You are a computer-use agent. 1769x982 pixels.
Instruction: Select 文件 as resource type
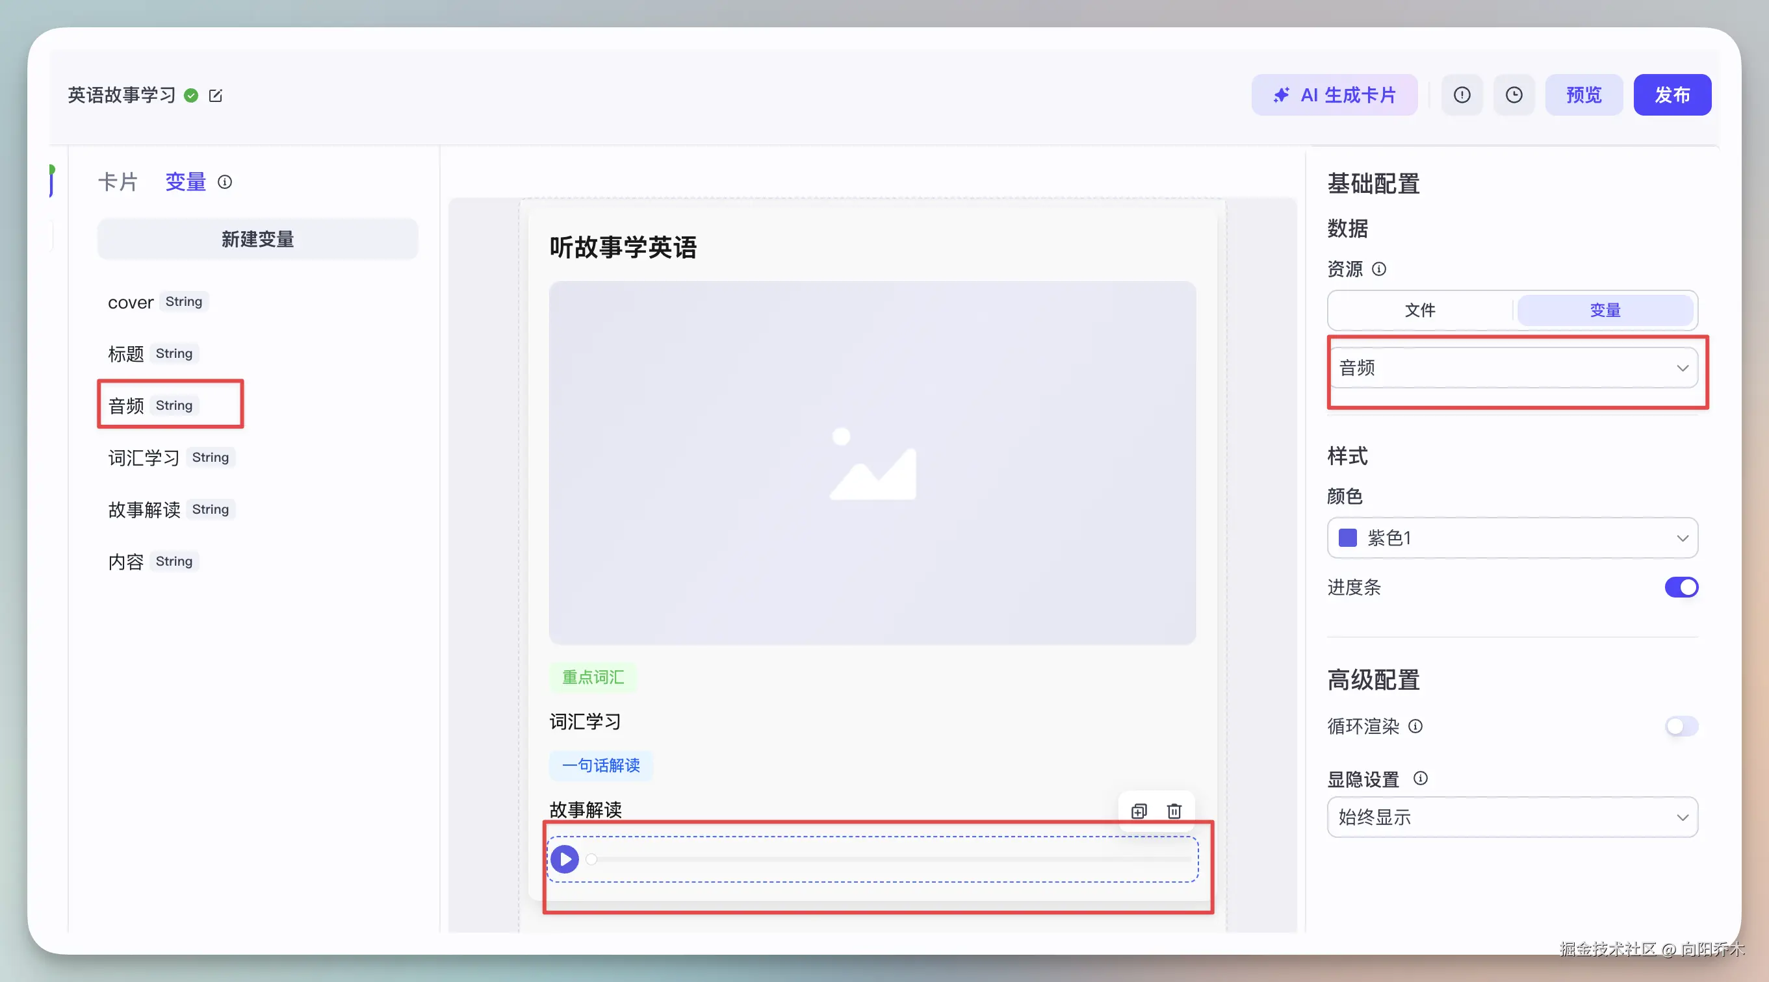tap(1419, 310)
